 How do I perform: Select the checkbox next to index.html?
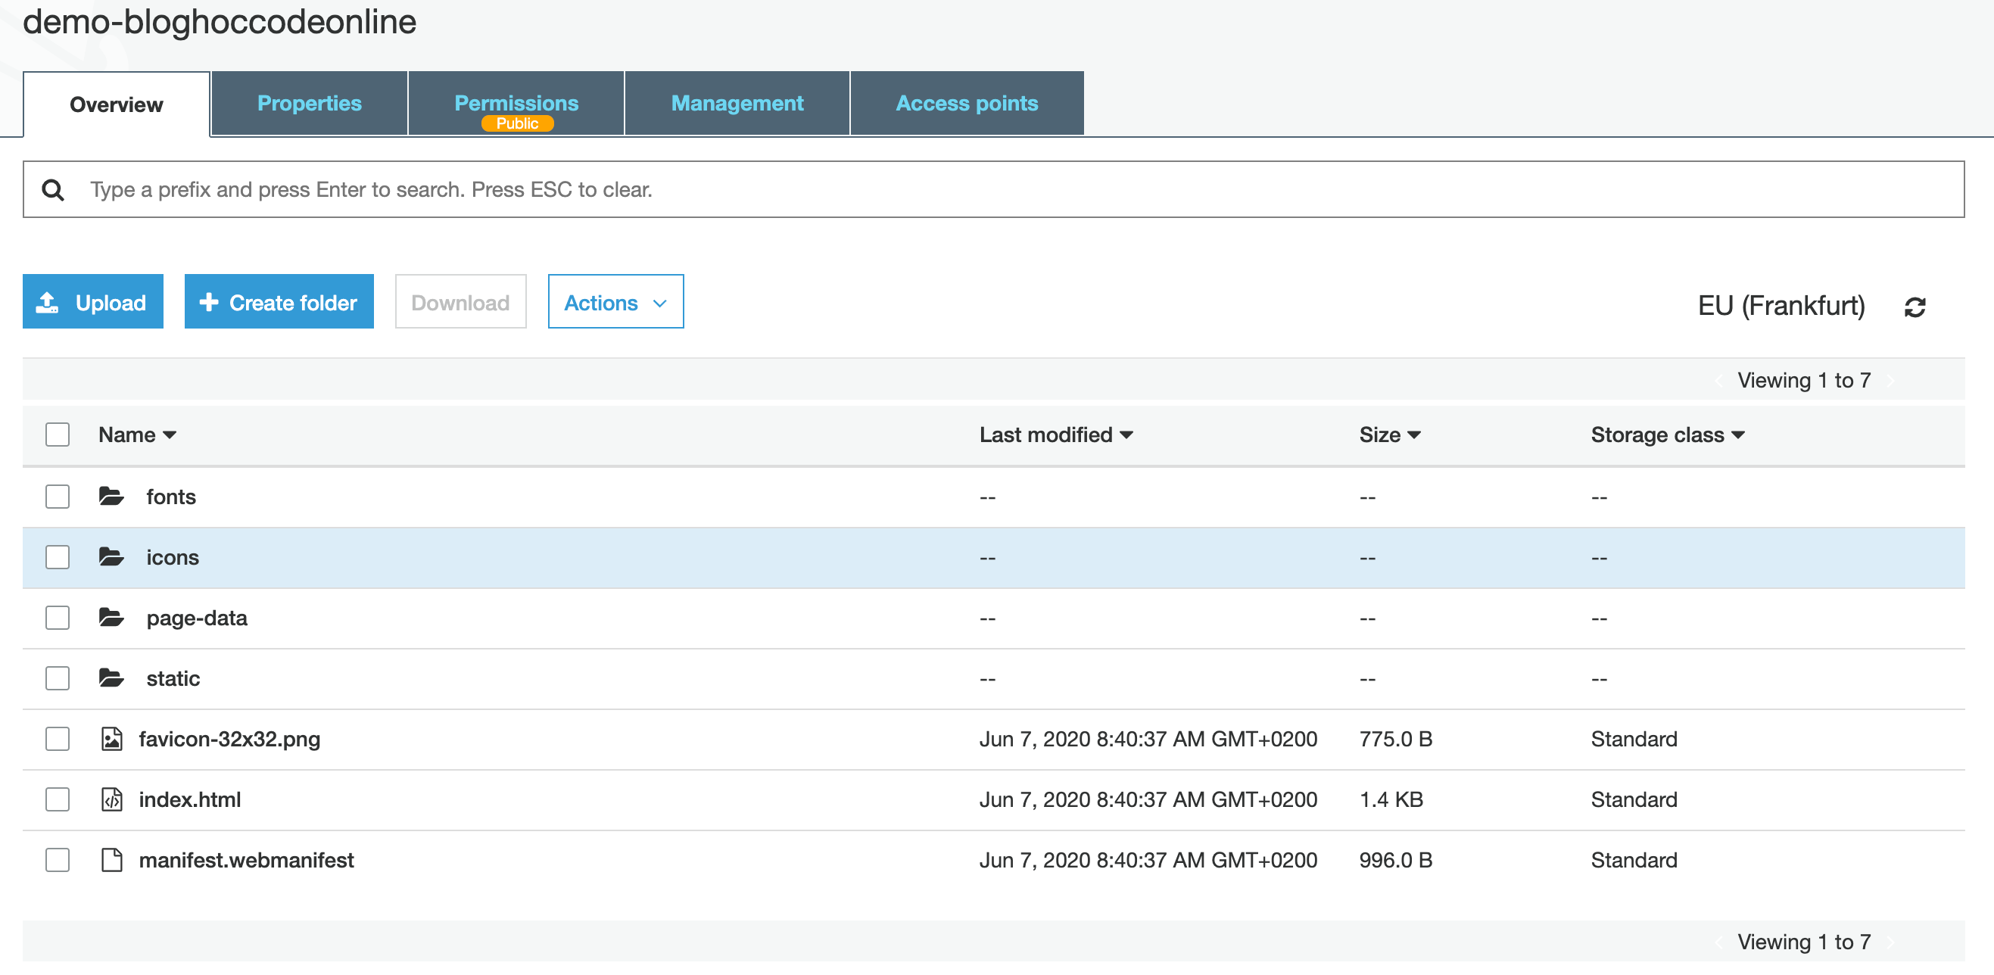[x=58, y=799]
